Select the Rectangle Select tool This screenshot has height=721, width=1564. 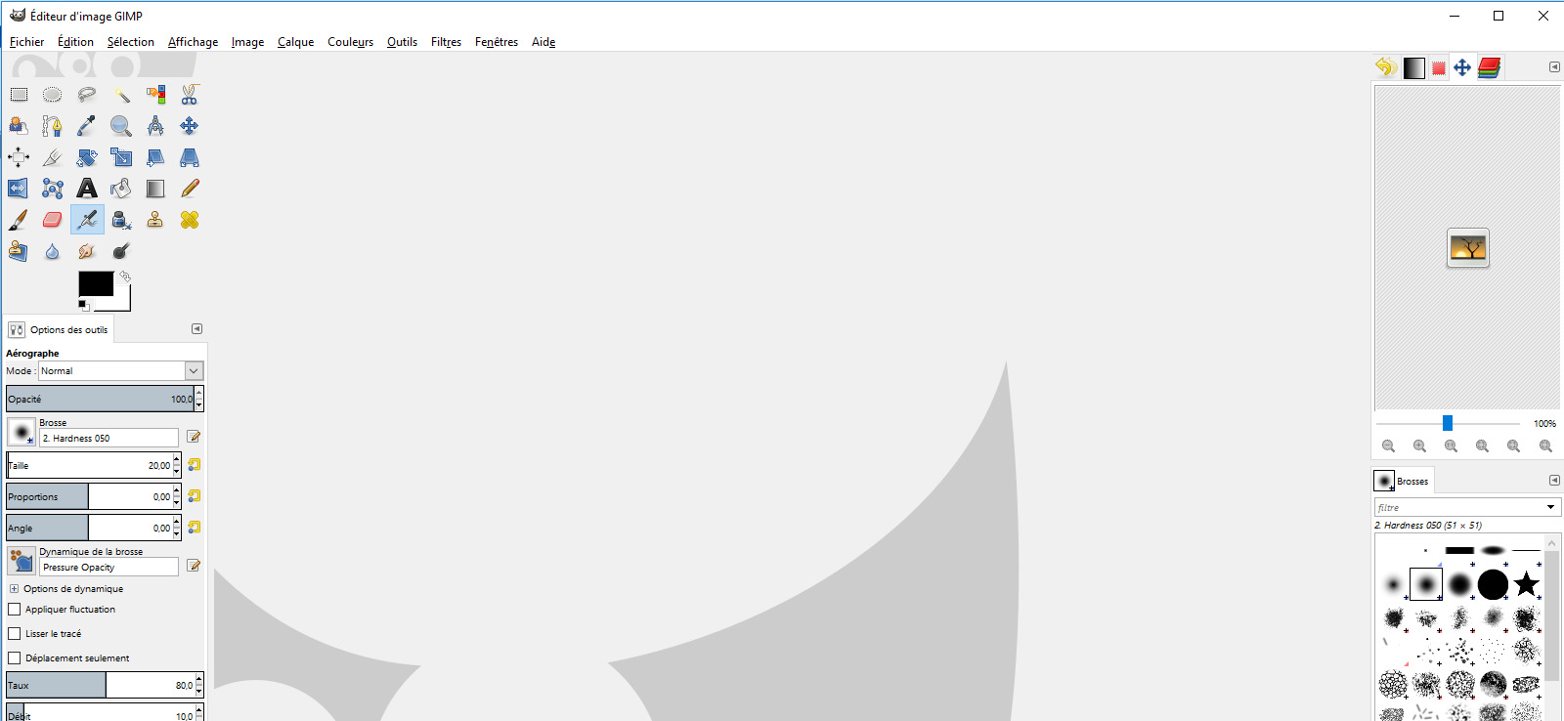point(19,95)
